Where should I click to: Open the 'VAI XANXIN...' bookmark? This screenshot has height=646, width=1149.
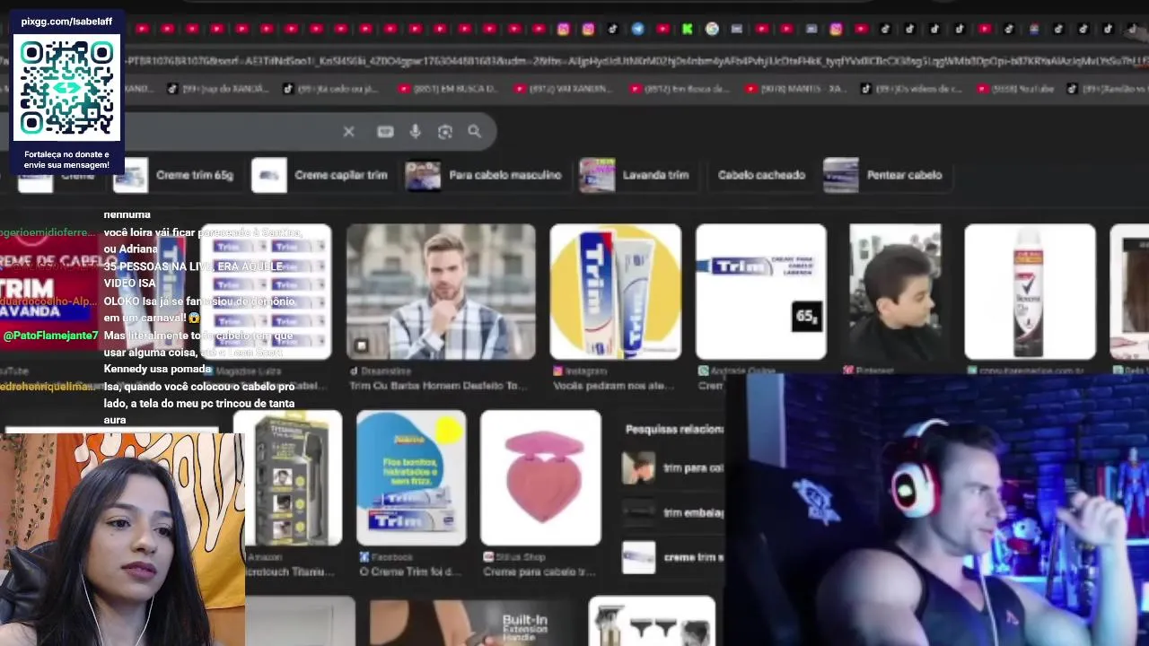coord(565,89)
